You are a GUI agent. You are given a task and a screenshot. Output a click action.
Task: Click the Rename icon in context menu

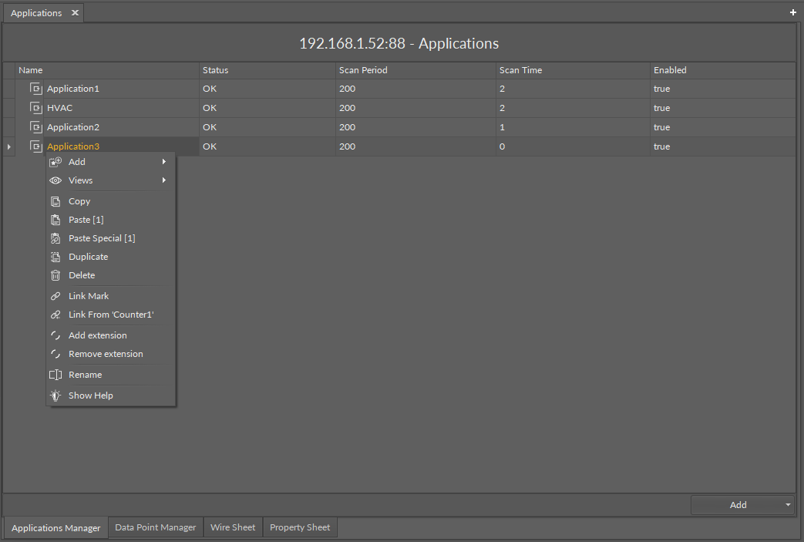point(56,375)
